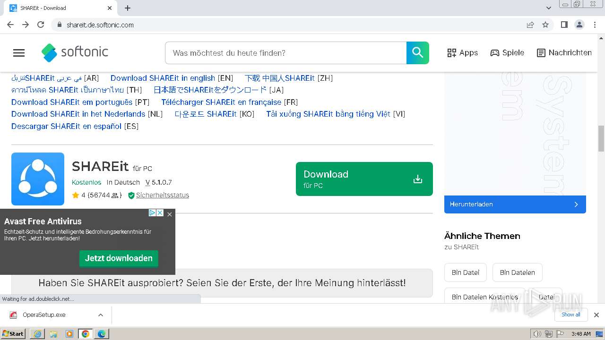Click Show all downloads
Image resolution: width=605 pixels, height=340 pixels.
[571, 315]
